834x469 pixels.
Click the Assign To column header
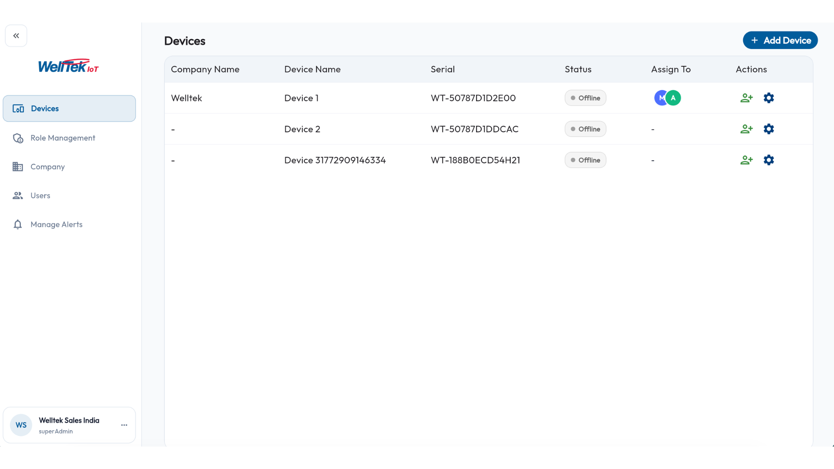tap(671, 69)
